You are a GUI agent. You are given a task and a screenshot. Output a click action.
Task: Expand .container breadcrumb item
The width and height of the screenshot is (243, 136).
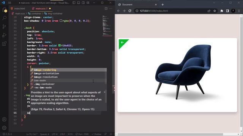(35, 14)
